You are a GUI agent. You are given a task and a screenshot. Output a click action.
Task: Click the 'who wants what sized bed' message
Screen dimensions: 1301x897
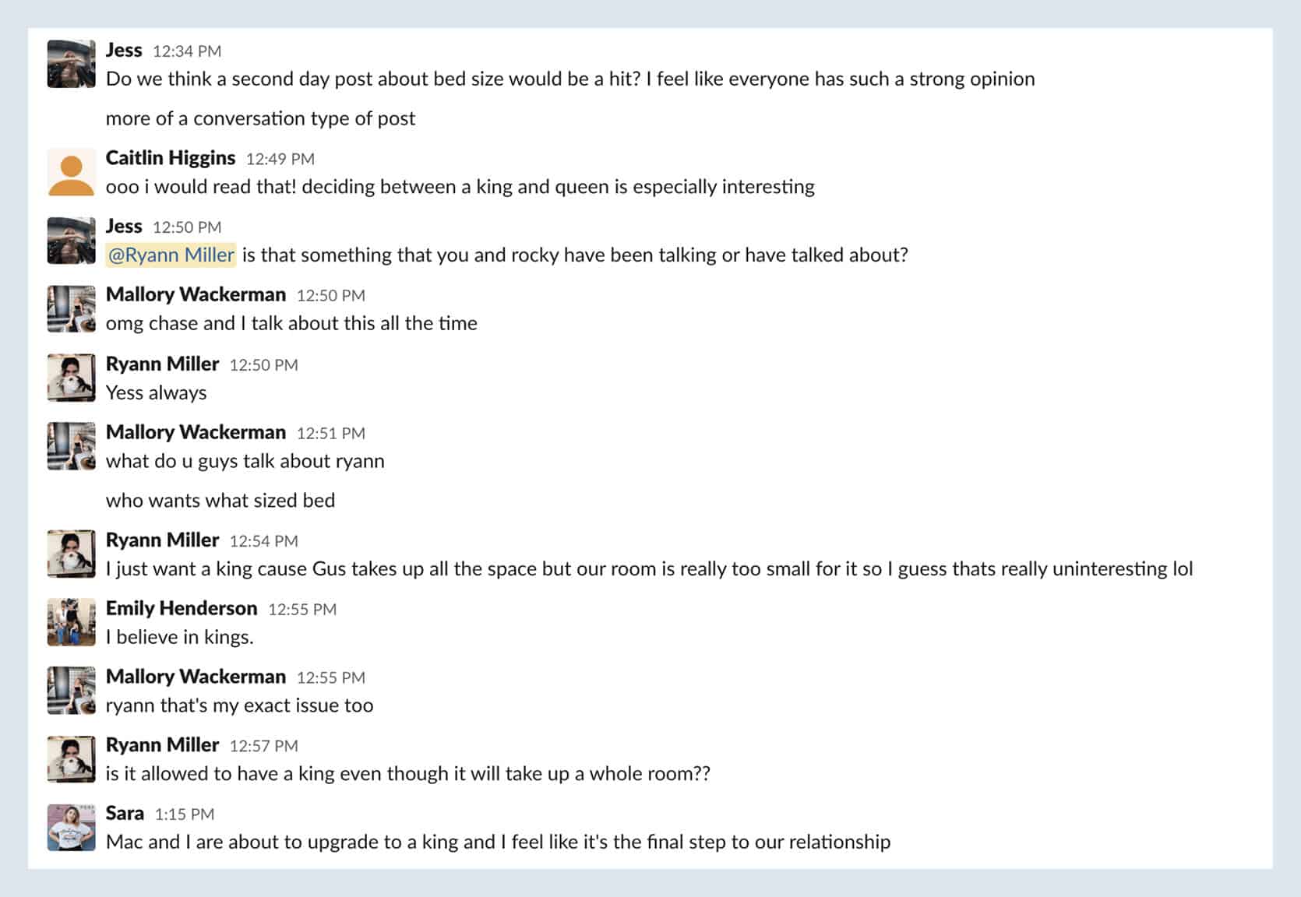[220, 500]
